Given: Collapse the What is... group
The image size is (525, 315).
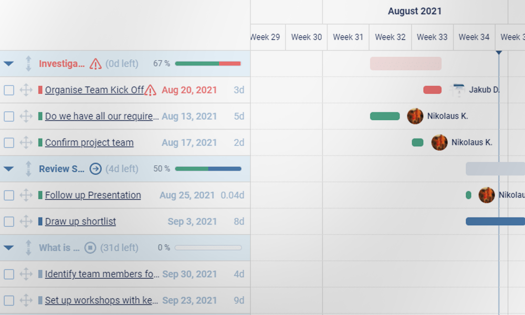Looking at the screenshot, I should pos(8,248).
